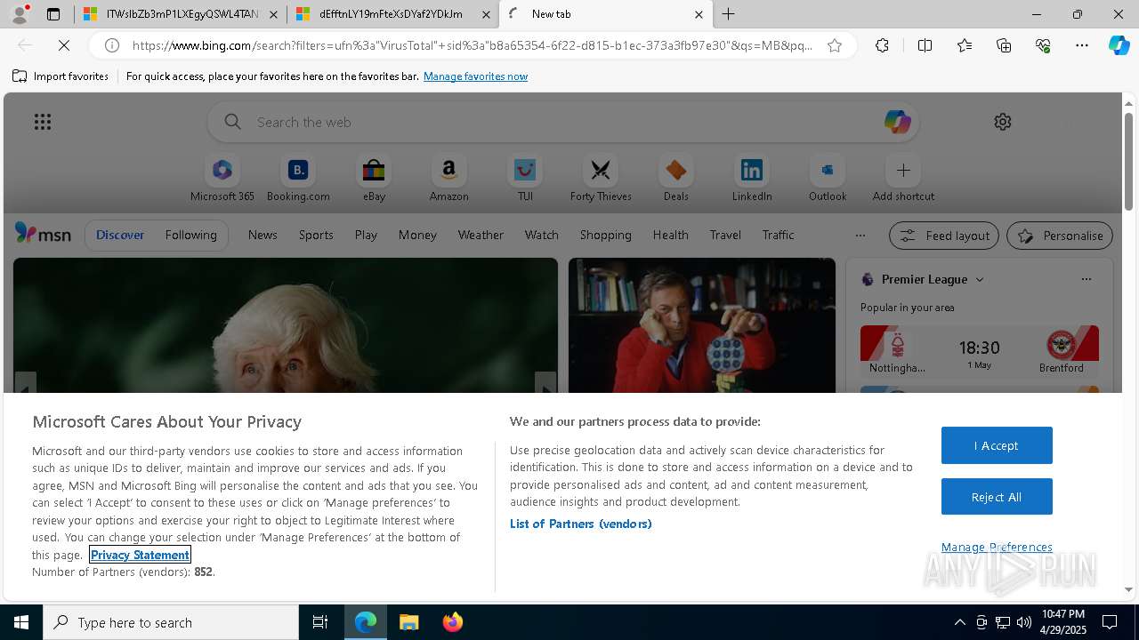Open the new tab plus button
Screen dimensions: 1139x640
pos(729,14)
